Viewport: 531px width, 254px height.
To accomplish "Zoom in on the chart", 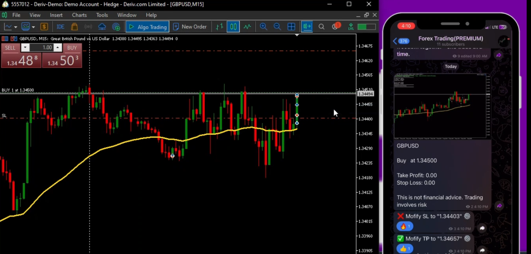I will [x=264, y=27].
